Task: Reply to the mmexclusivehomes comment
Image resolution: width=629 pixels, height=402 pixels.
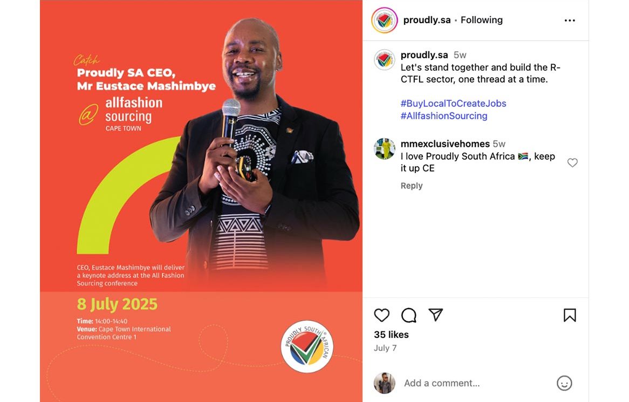Action: tap(412, 186)
